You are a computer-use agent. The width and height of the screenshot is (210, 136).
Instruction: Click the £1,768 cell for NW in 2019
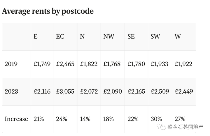coord(112,64)
